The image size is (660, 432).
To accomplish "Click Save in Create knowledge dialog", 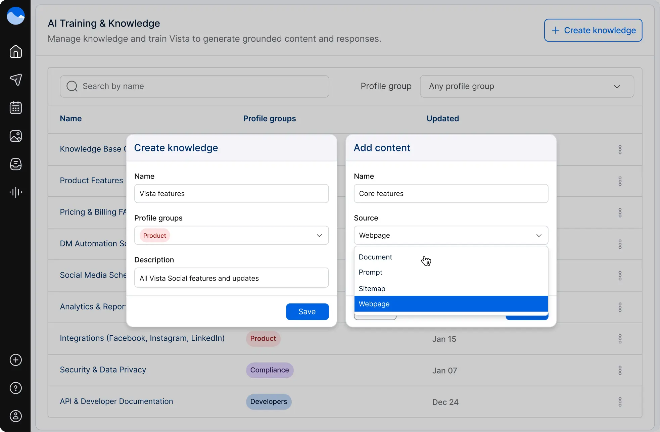I will [x=307, y=311].
